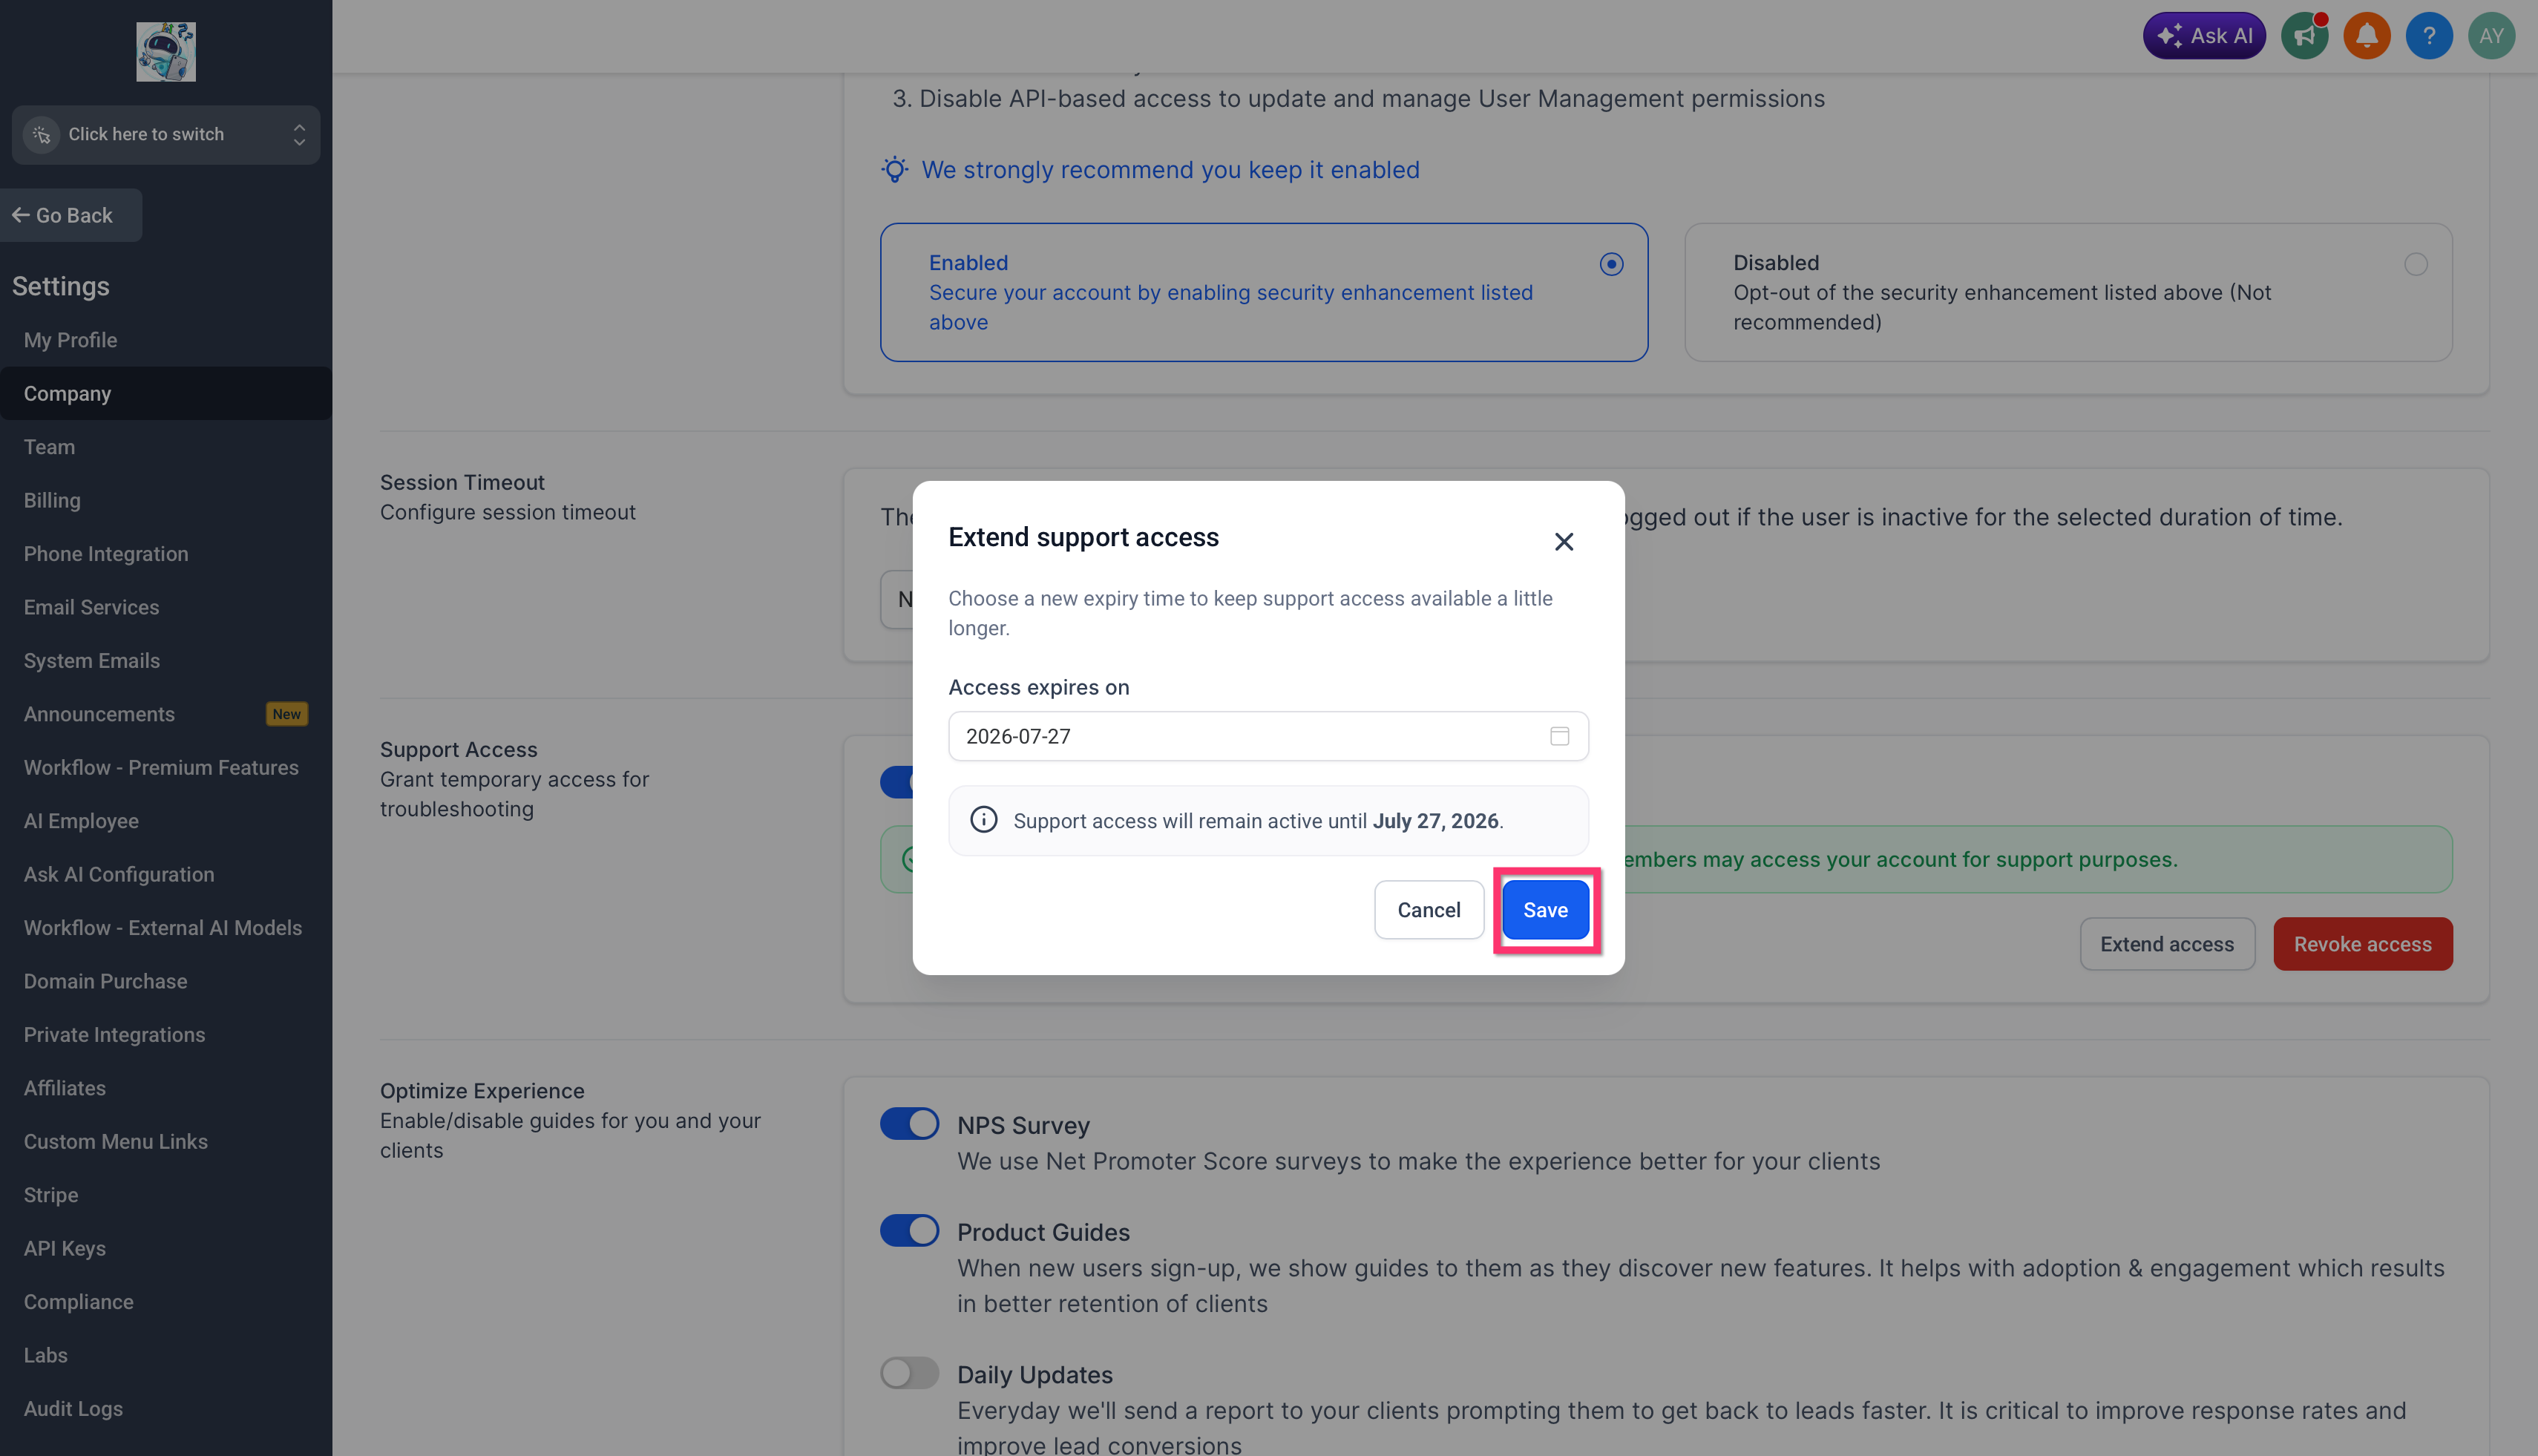
Task: Select the Enabled security radio option
Action: pyautogui.click(x=1611, y=264)
